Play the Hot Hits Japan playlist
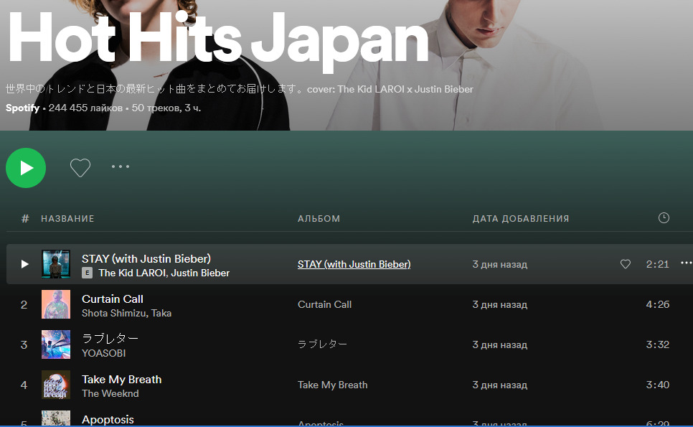The height and width of the screenshot is (427, 693). (x=26, y=168)
